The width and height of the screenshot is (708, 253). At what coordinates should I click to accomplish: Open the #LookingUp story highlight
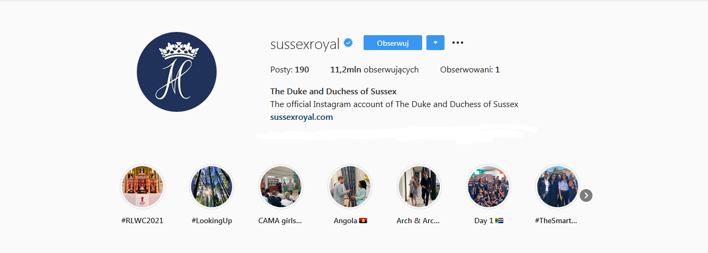[x=212, y=186]
